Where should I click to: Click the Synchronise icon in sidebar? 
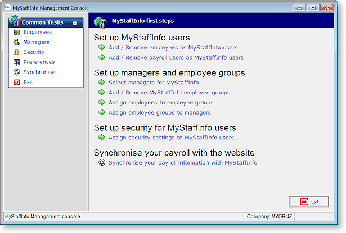17,72
